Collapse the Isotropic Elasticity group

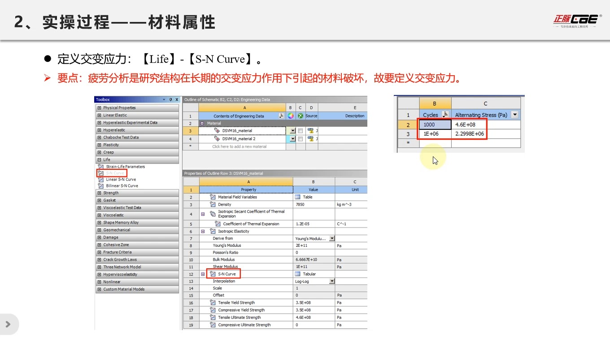[203, 231]
